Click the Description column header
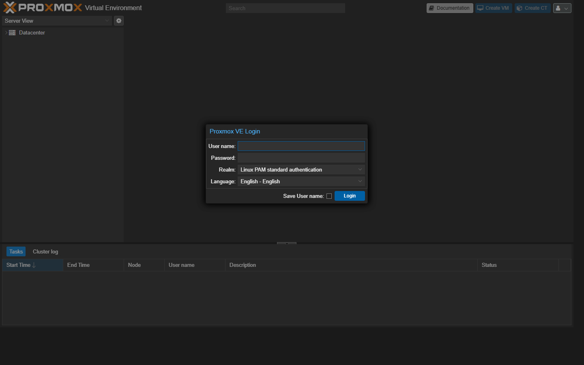This screenshot has width=584, height=365. coord(351,265)
